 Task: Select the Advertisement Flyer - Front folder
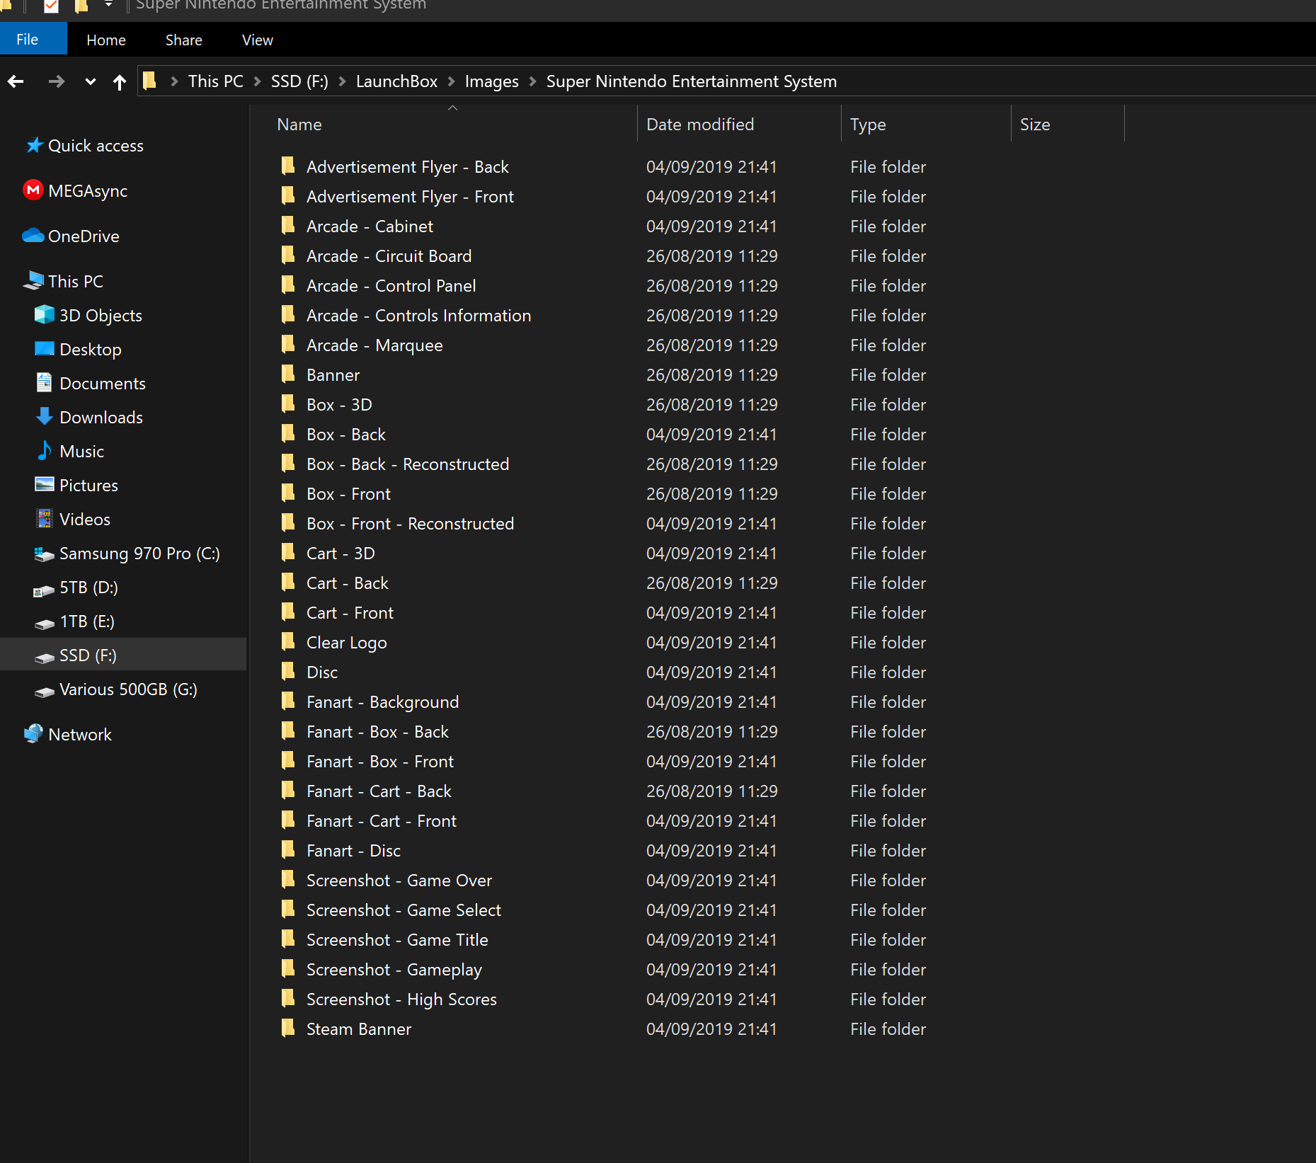[410, 197]
